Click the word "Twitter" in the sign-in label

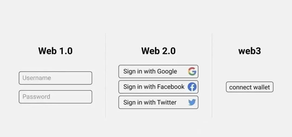tap(167, 102)
